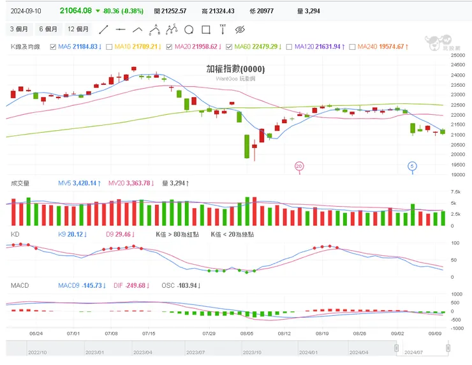Uncheck the MA60 moving average checkbox
This screenshot has width=472, height=365.
[229, 47]
